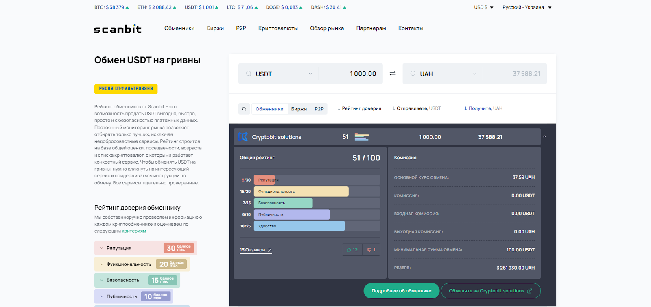Screen dimensions: 651x307
Task: Open the UAH currency selector chevron
Action: click(x=474, y=74)
